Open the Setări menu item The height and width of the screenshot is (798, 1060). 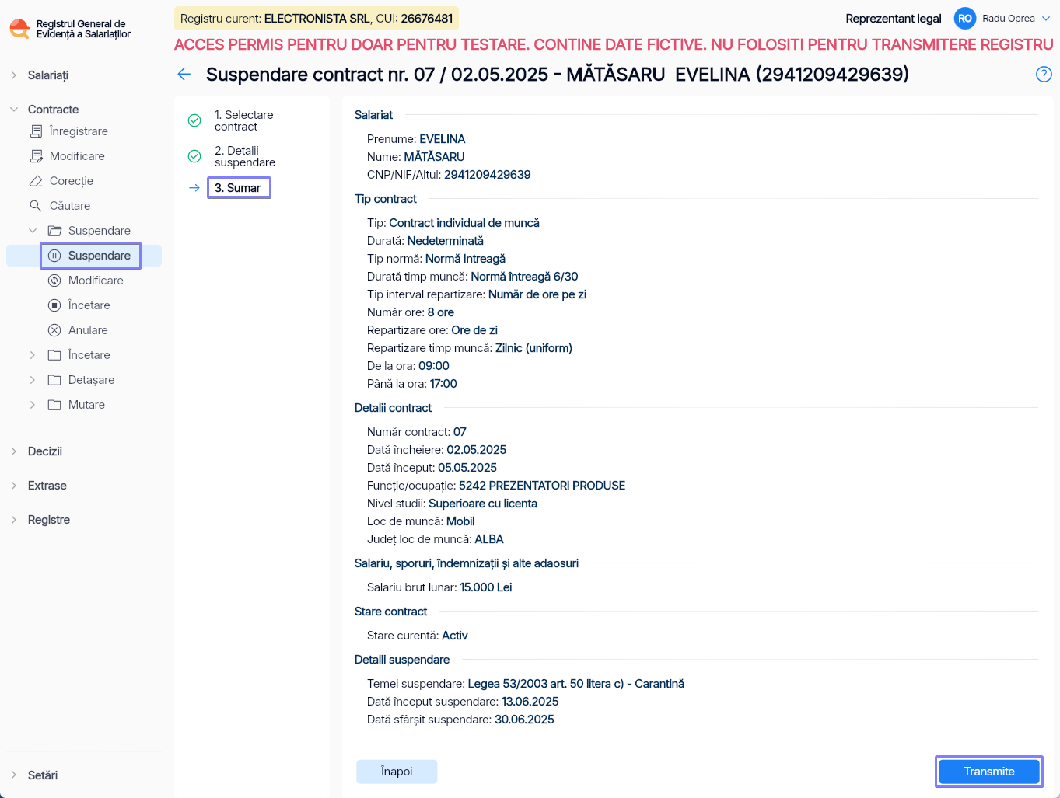coord(43,775)
